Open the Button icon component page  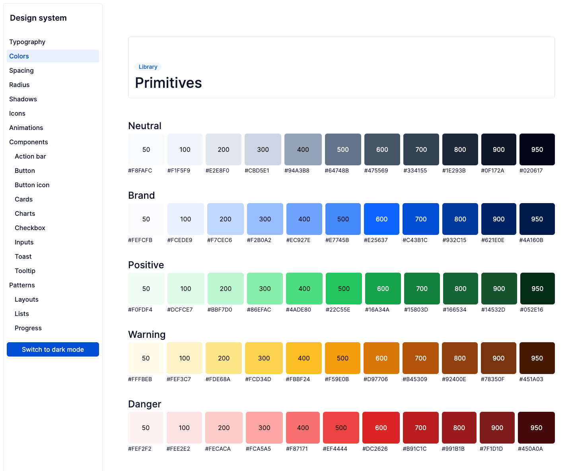coord(32,185)
